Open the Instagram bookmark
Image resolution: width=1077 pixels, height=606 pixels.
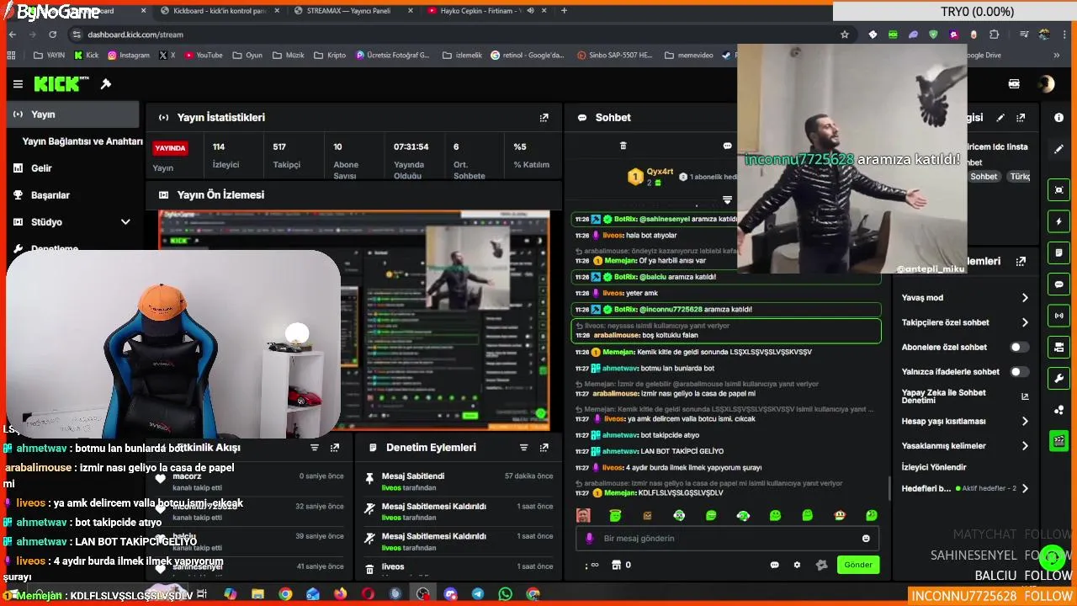(x=128, y=56)
